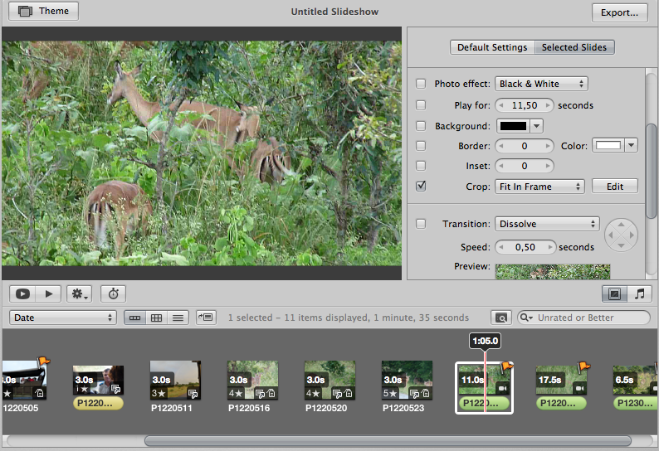
Task: Switch to the Selected Slides tab
Action: pos(574,47)
